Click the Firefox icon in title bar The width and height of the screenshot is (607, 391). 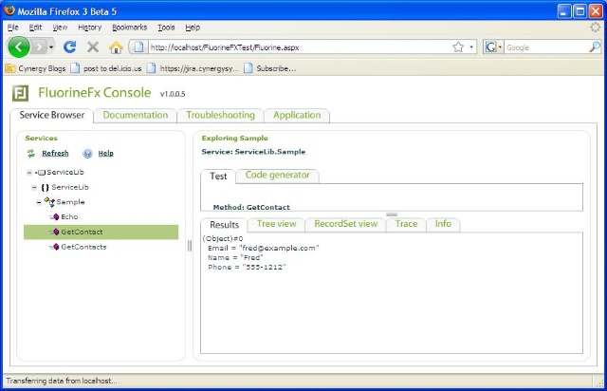9,10
